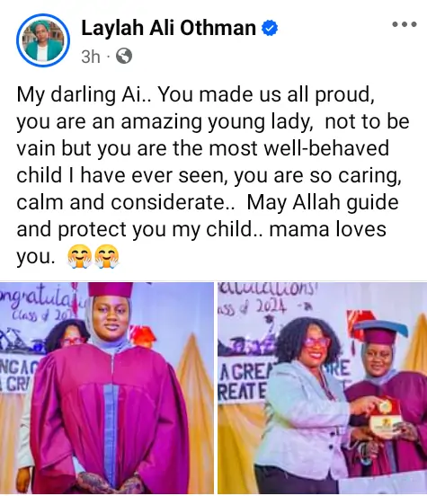
Task: Click the most well-behaved line of text
Action: pos(202,148)
